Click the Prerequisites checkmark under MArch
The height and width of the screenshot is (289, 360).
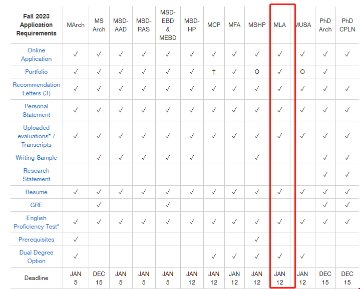pos(76,240)
